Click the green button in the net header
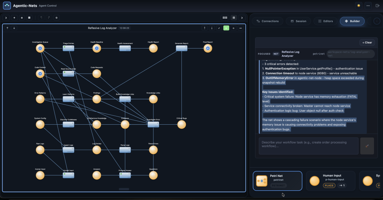 click(x=226, y=28)
